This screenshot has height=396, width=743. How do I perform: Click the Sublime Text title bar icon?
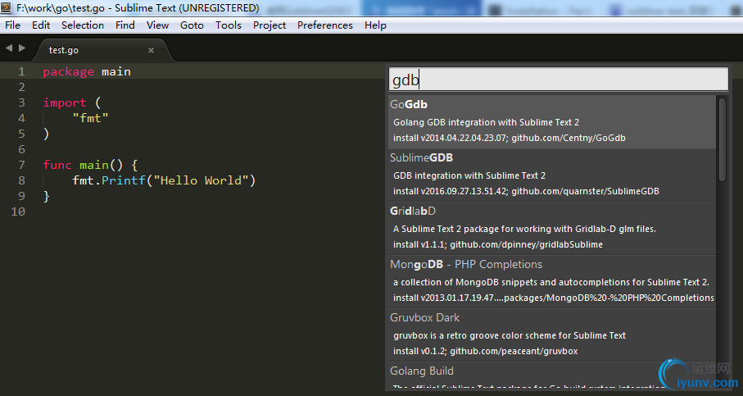6,7
